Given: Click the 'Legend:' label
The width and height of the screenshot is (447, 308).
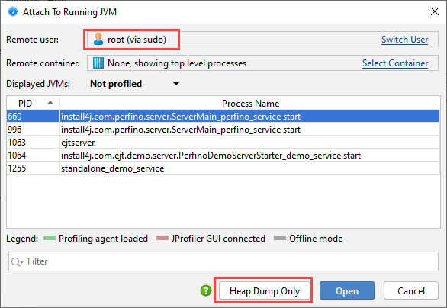Looking at the screenshot, I should coord(22,238).
